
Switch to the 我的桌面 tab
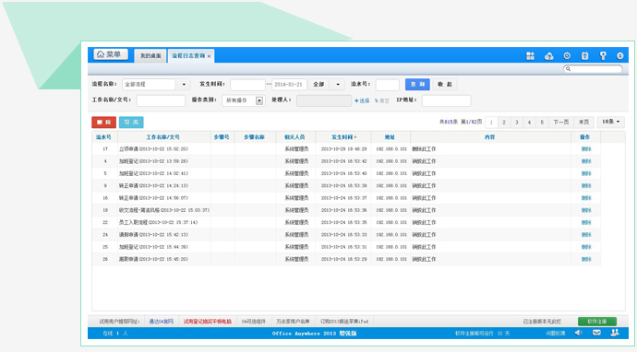point(150,56)
